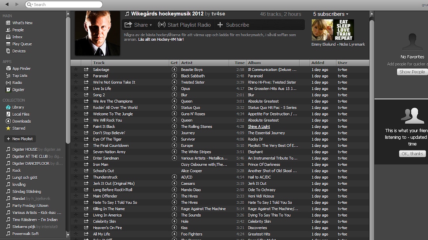428x240 pixels.
Task: Open the Digster HOUSE playlist
Action: pyautogui.click(x=25, y=149)
